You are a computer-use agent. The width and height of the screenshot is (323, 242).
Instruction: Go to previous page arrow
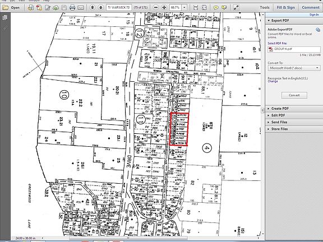click(x=93, y=7)
